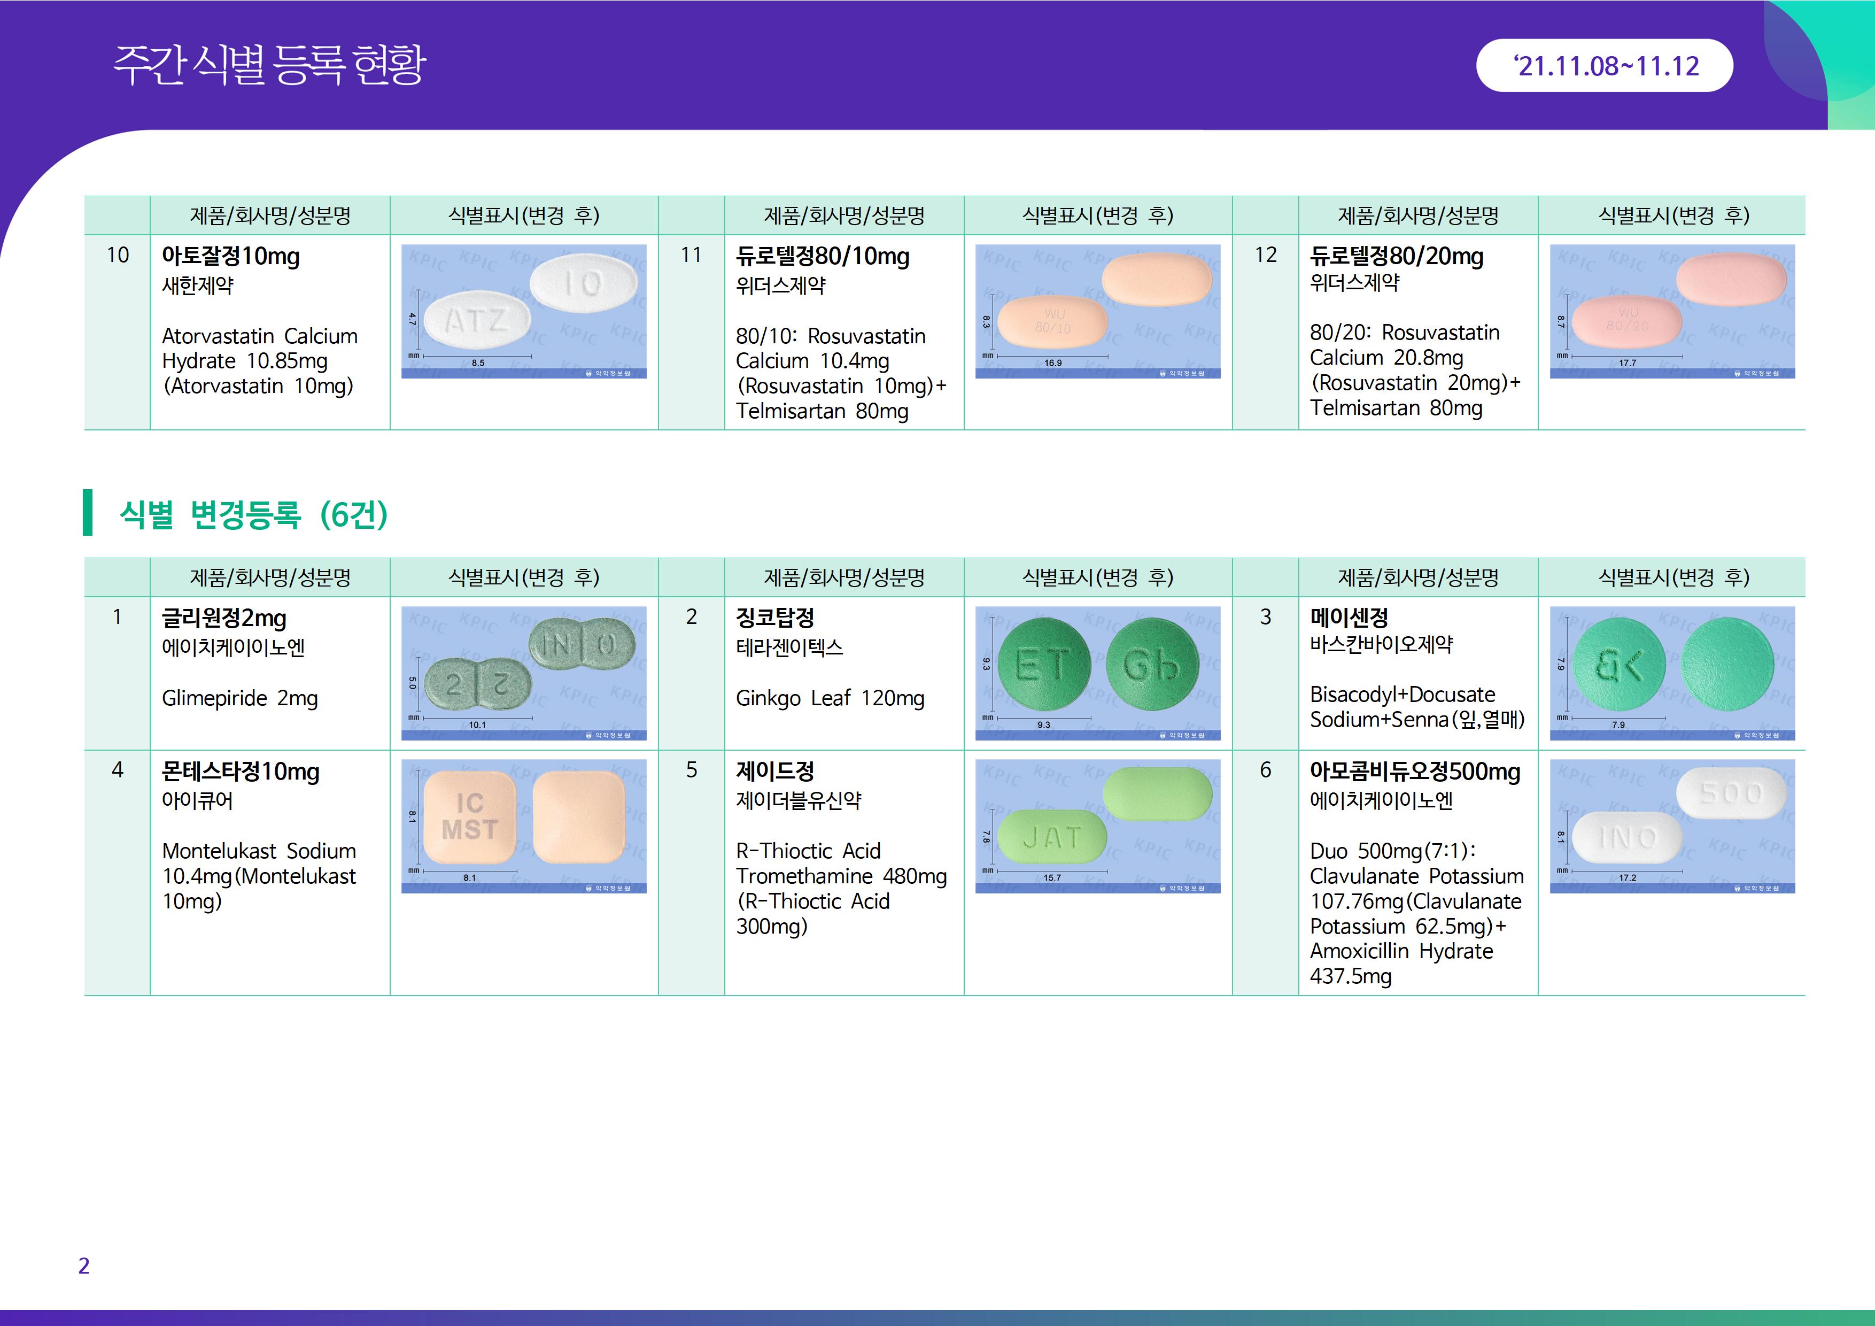Viewport: 1875px width, 1326px height.
Task: Click the page number 2
Action: pyautogui.click(x=83, y=1266)
